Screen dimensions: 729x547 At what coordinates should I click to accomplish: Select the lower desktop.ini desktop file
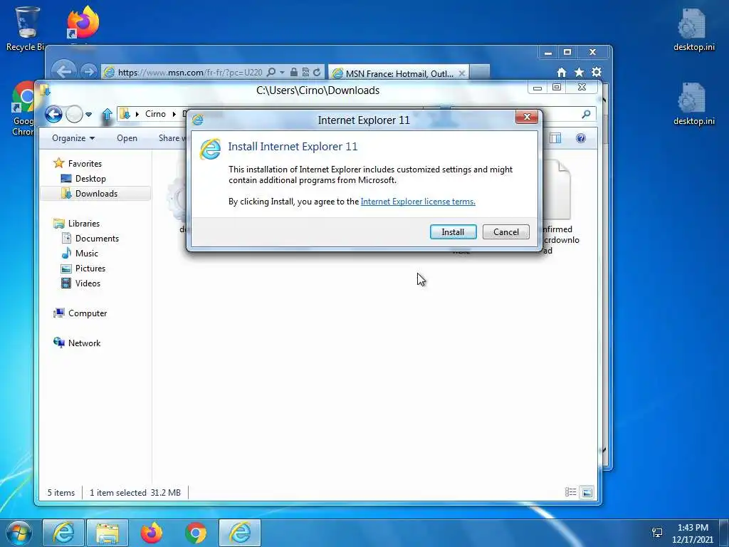point(693,104)
